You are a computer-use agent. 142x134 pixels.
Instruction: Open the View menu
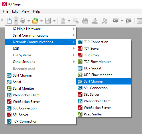25,11
